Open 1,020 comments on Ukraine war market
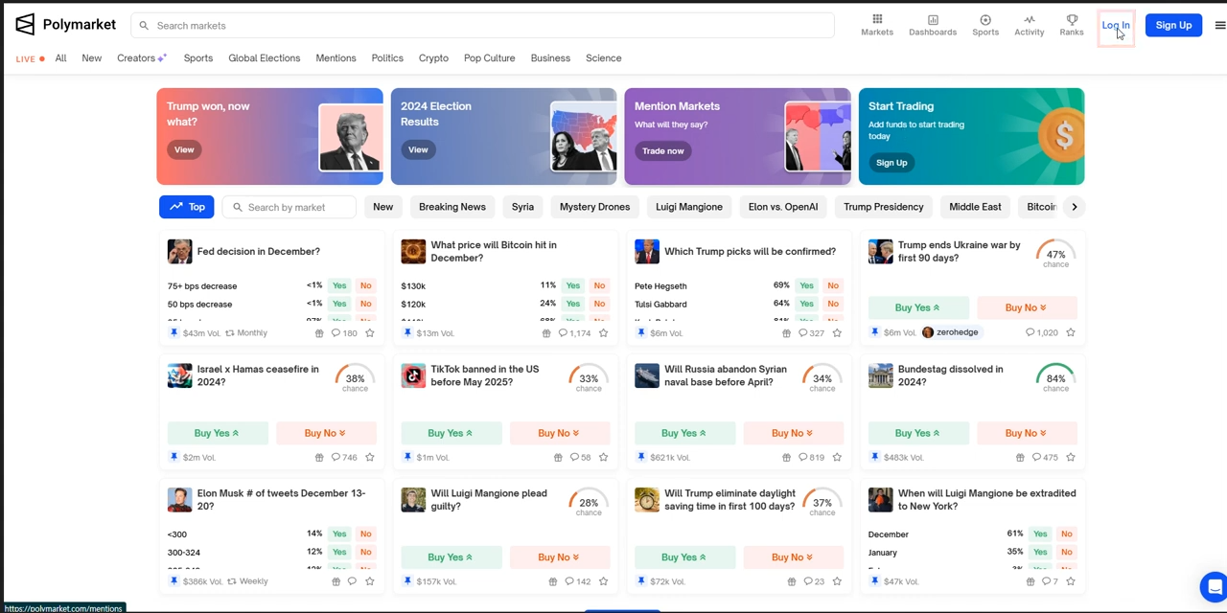Viewport: 1227px width, 613px height. [x=1041, y=332]
